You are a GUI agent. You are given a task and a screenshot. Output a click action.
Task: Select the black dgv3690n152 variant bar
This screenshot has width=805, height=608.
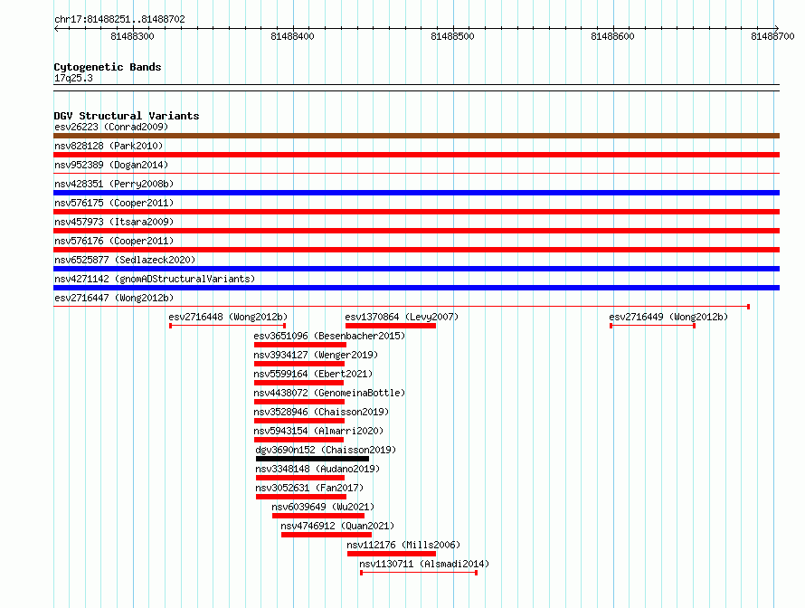click(312, 459)
